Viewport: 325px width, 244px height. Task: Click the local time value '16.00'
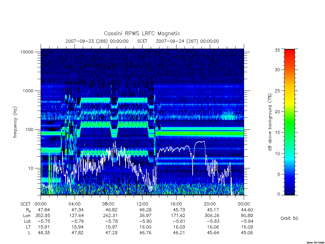tap(145, 227)
